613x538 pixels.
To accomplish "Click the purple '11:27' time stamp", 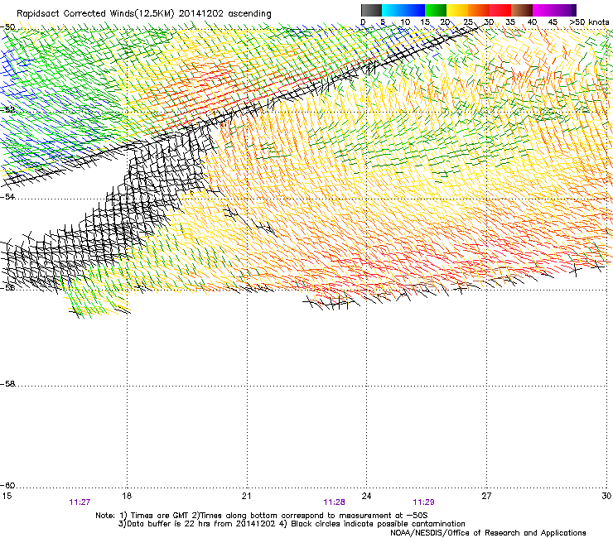I will pos(80,502).
